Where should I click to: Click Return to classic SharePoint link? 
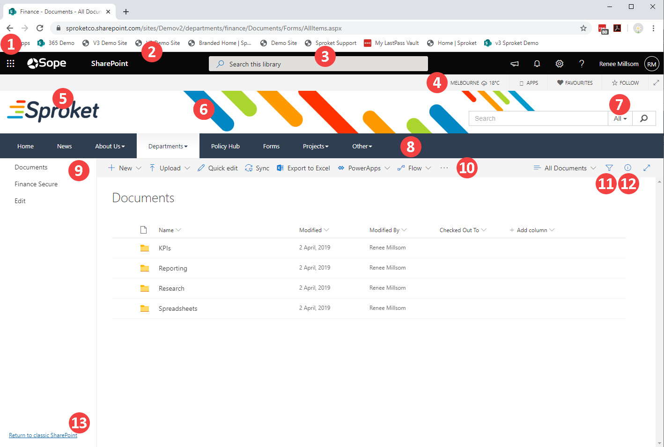[43, 435]
